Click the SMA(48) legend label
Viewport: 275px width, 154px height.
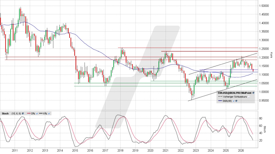(x=227, y=101)
